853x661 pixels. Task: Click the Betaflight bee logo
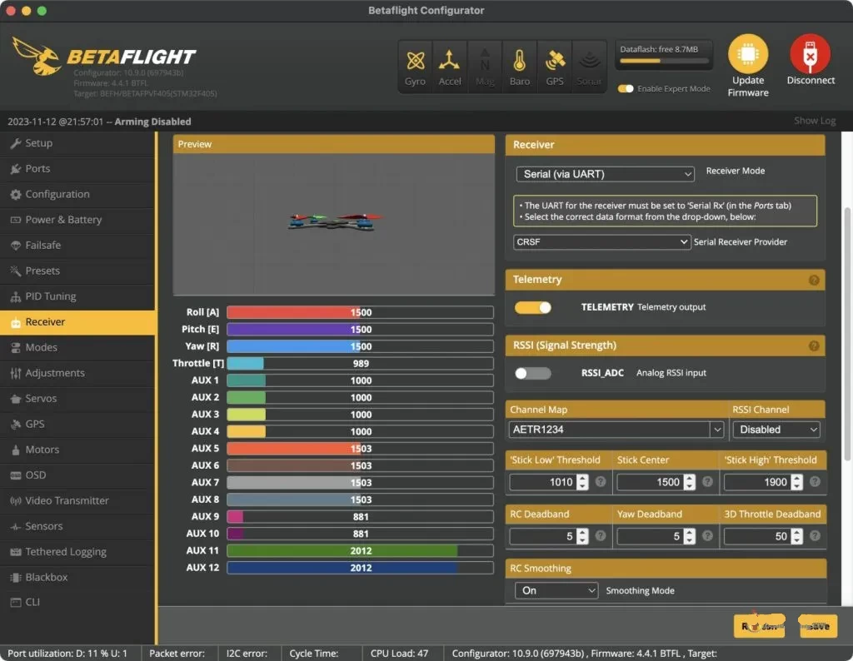click(x=36, y=57)
